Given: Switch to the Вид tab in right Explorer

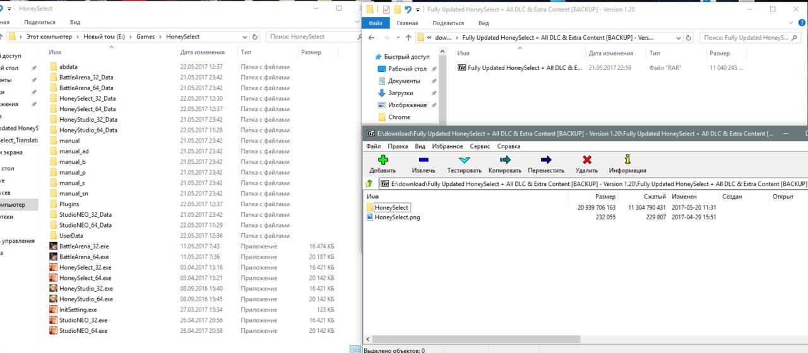Looking at the screenshot, I should tap(484, 23).
